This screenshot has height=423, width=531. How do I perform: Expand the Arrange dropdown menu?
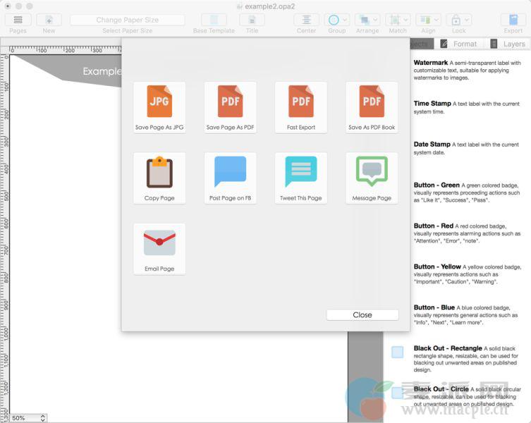pos(367,20)
